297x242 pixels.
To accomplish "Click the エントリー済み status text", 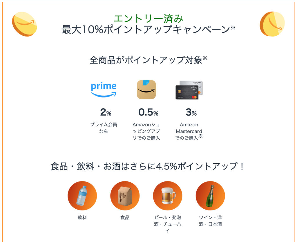I will [148, 19].
